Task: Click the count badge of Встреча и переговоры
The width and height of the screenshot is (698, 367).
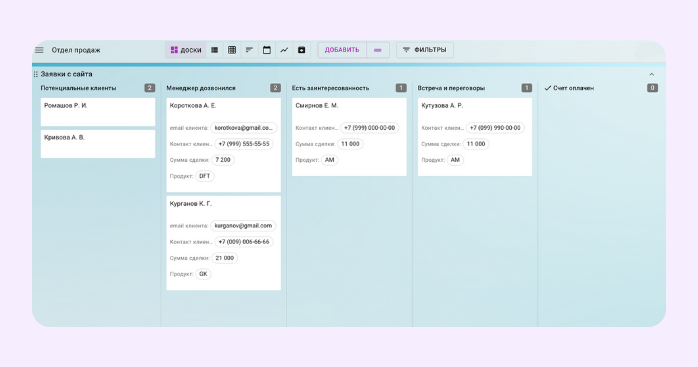Action: tap(527, 88)
